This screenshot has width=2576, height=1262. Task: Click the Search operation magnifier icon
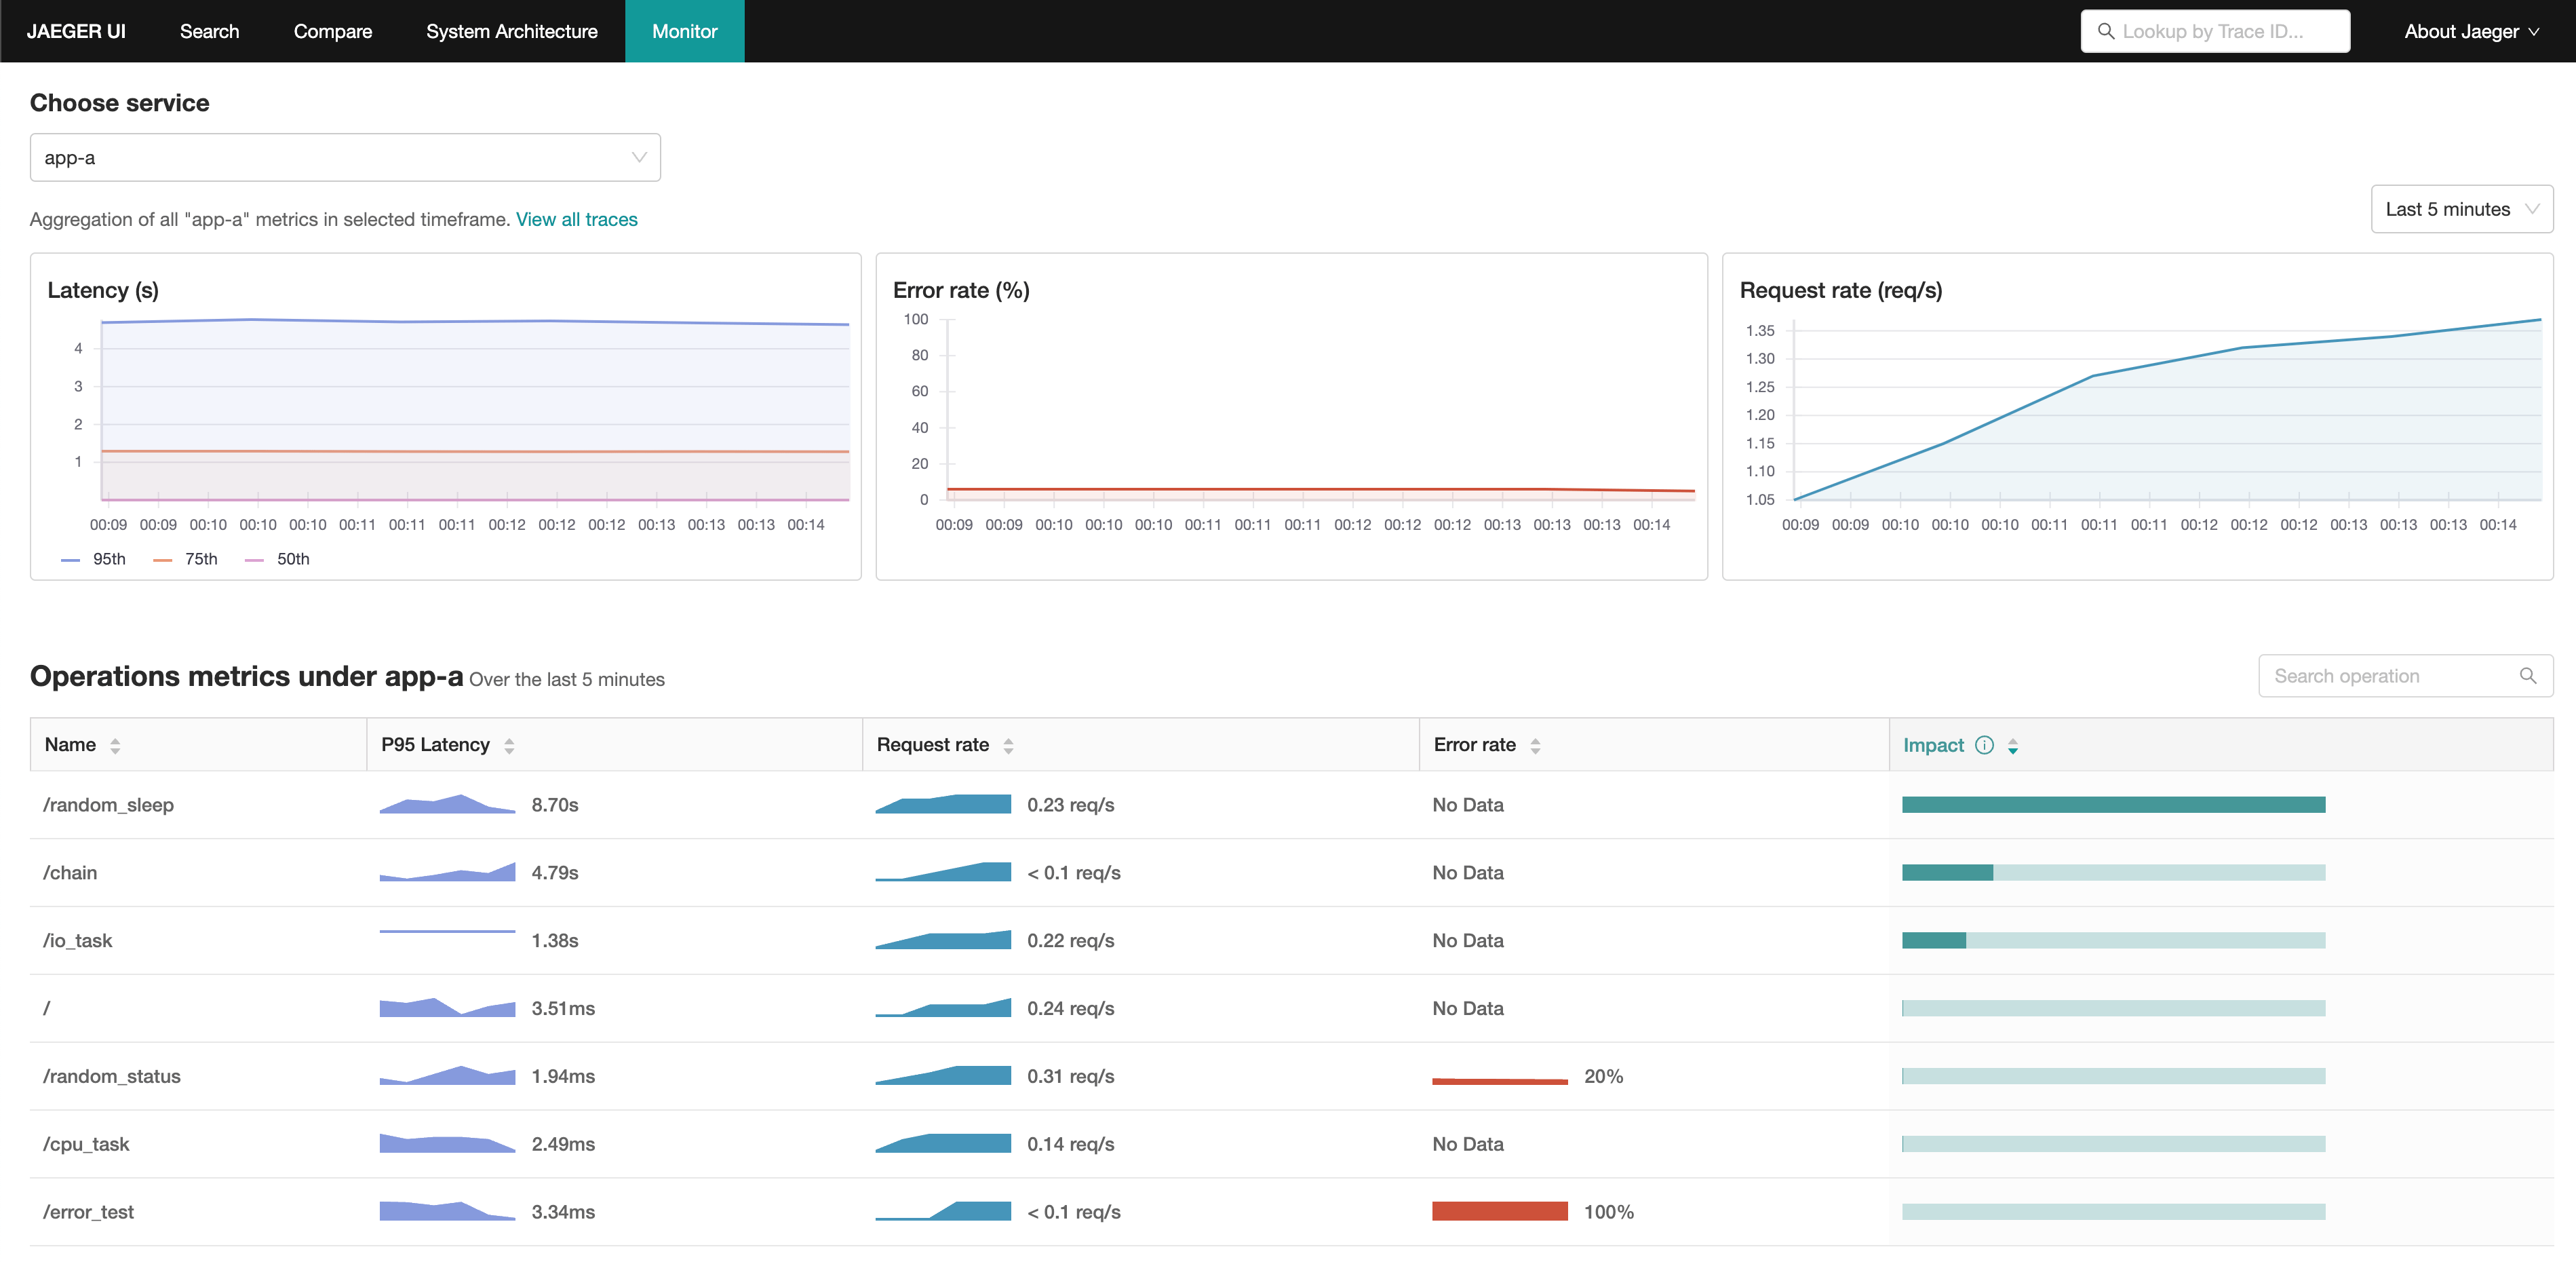tap(2527, 676)
